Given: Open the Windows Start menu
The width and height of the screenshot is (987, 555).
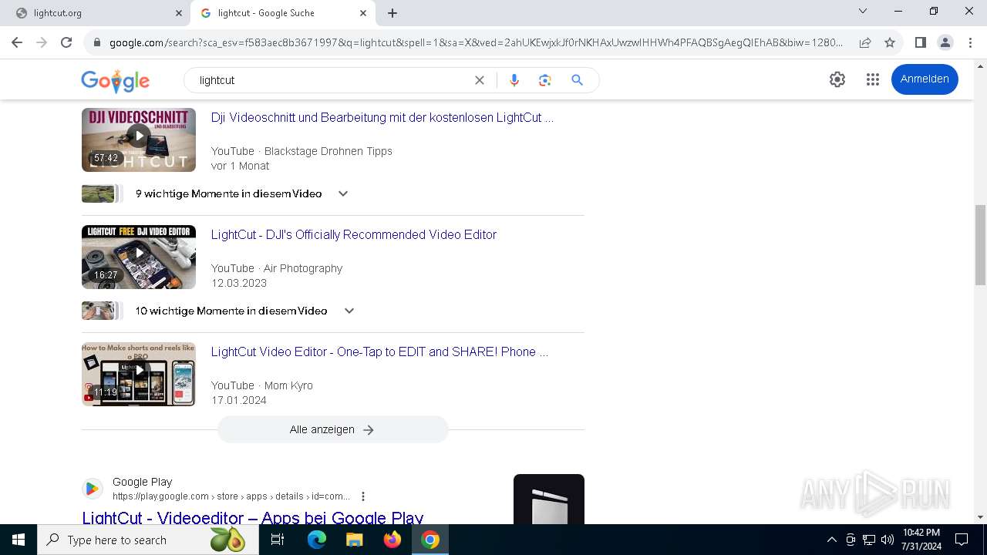Looking at the screenshot, I should [19, 540].
